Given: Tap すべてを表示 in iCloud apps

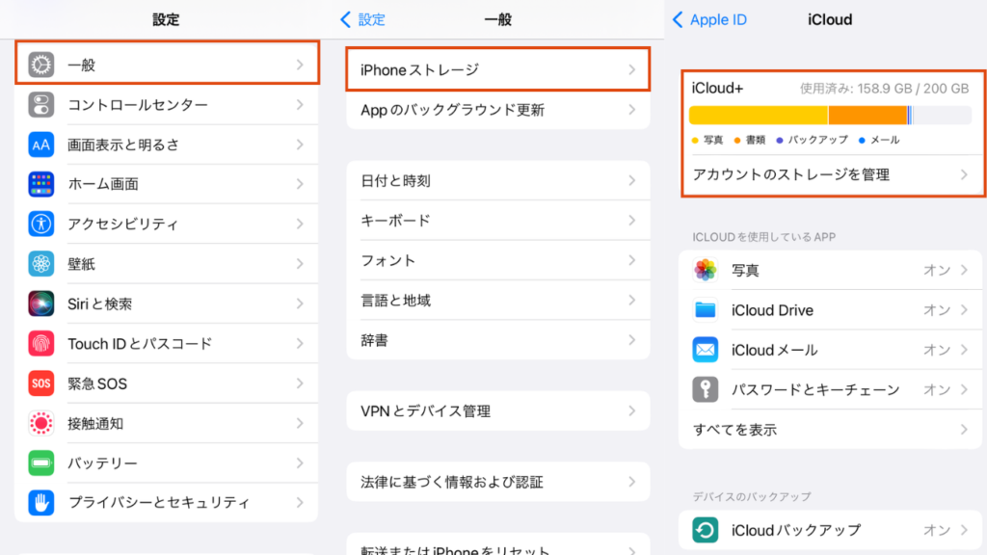Looking at the screenshot, I should pyautogui.click(x=830, y=430).
